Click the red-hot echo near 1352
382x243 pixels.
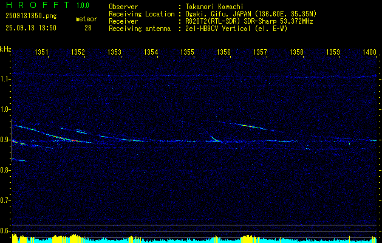pos(73,140)
